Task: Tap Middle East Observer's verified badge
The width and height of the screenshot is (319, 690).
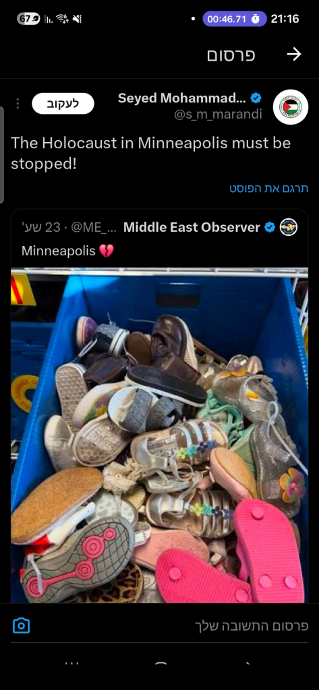Action: (270, 228)
